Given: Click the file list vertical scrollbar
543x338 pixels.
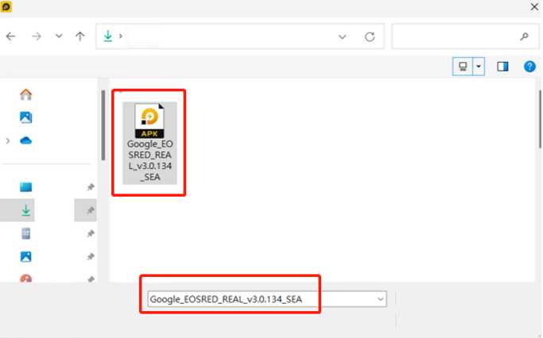Looking at the screenshot, I should point(540,119).
